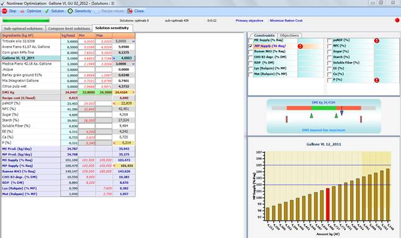Screen dimensions: 401x238
Task: Click the Optimize button label
Action: (x=34, y=11)
